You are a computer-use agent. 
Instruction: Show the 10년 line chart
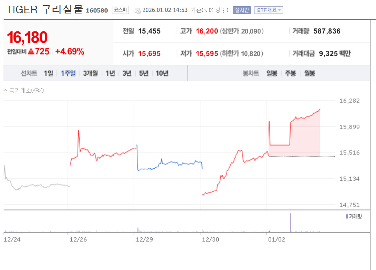(162, 73)
